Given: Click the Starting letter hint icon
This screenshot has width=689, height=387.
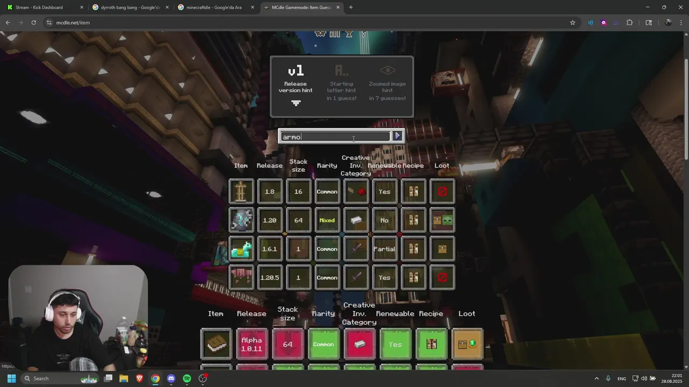Looking at the screenshot, I should 341,70.
